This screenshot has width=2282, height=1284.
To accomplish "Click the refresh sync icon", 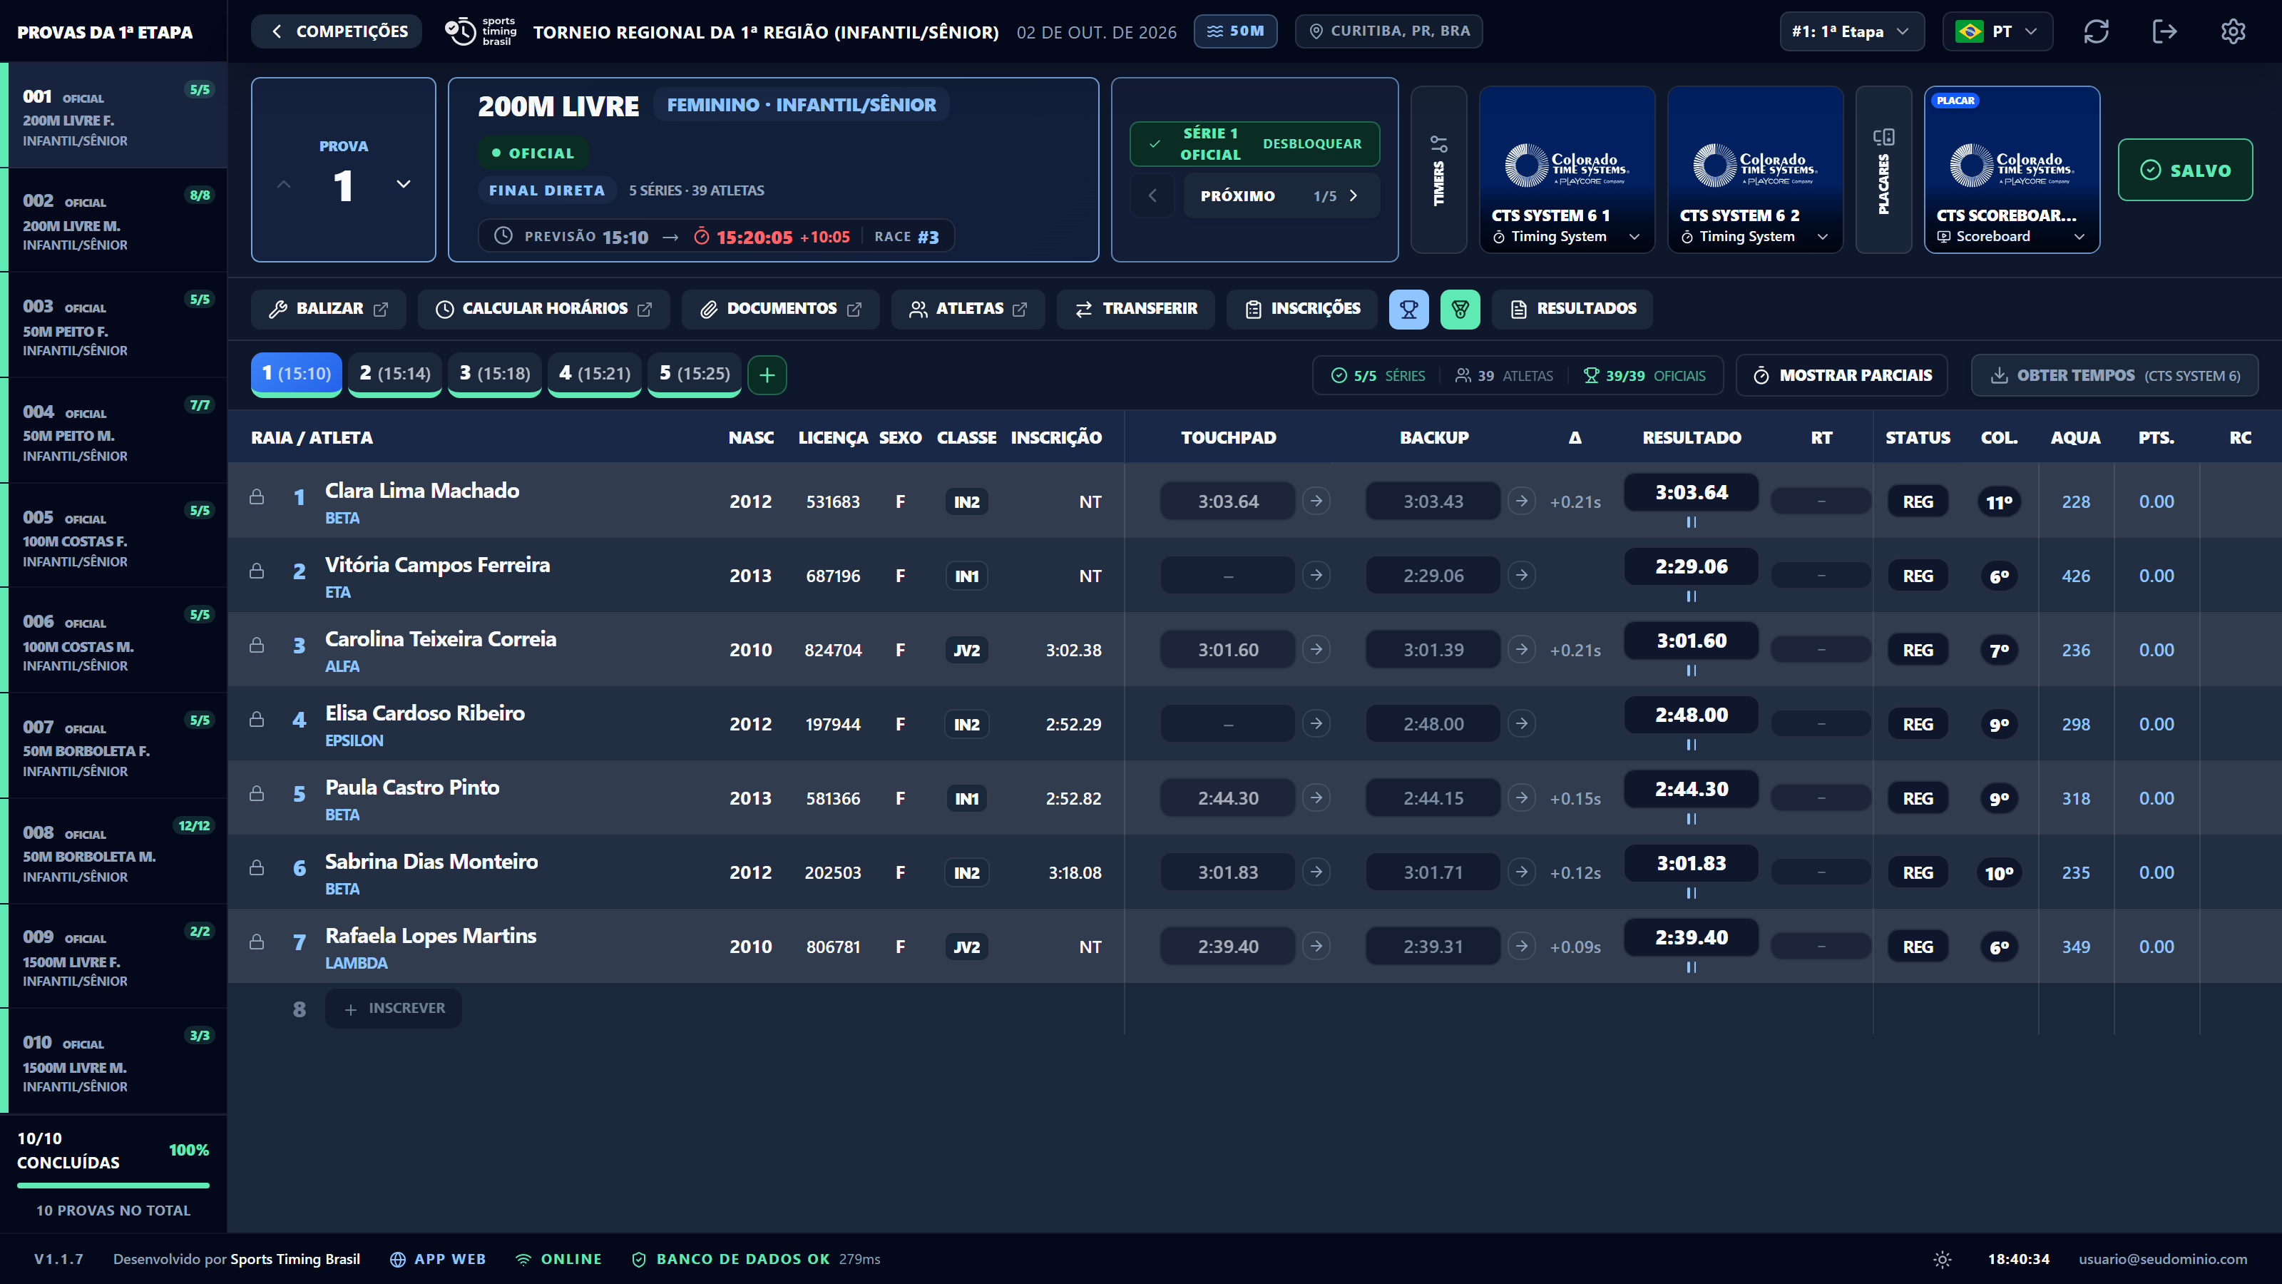I will (x=2096, y=32).
